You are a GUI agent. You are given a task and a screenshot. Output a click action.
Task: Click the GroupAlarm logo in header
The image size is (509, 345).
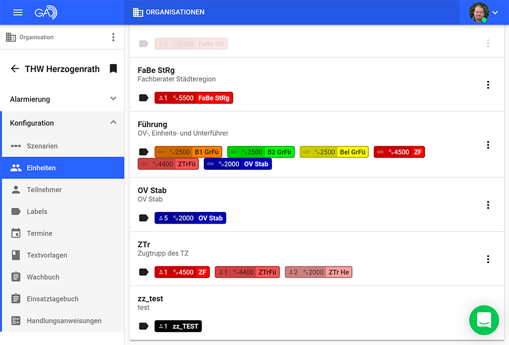point(46,12)
